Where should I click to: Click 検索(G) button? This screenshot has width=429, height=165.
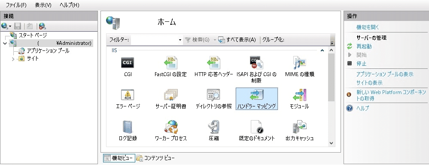(197, 40)
